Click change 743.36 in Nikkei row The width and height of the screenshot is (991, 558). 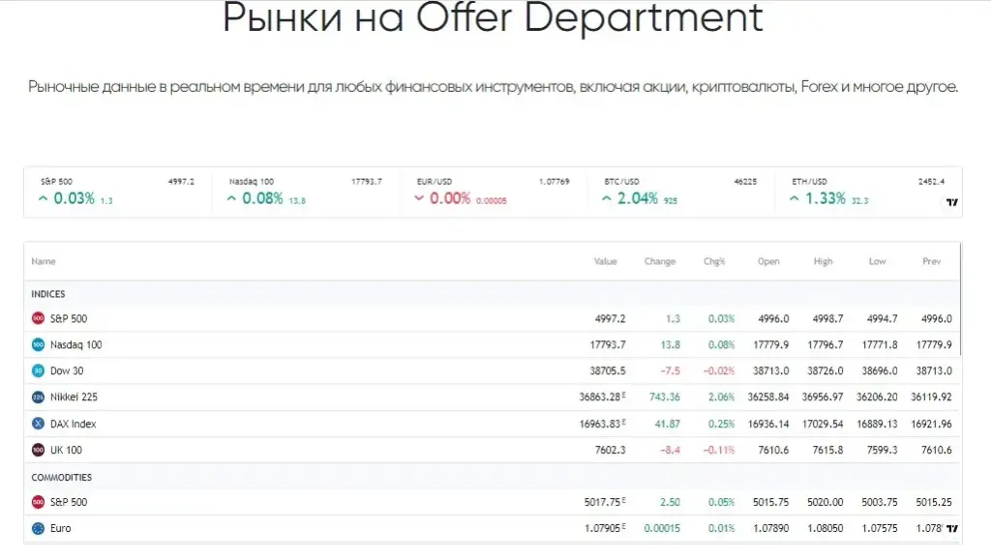pos(665,397)
